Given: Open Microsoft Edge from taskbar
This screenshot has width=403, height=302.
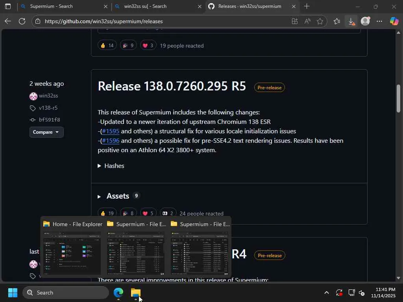Looking at the screenshot, I should (x=118, y=293).
